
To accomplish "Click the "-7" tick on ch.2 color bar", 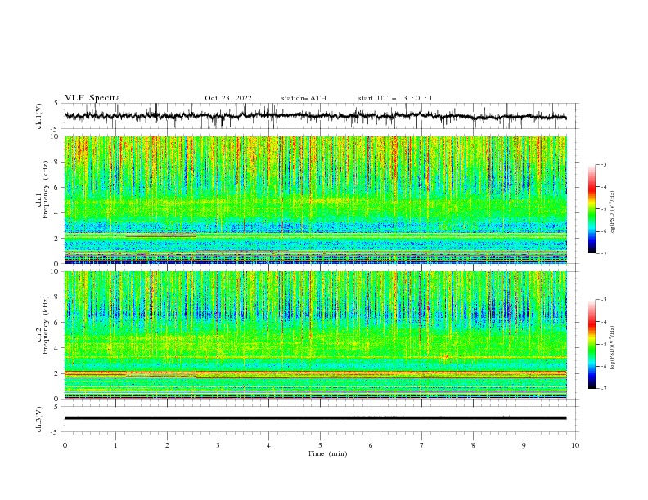I will click(604, 388).
